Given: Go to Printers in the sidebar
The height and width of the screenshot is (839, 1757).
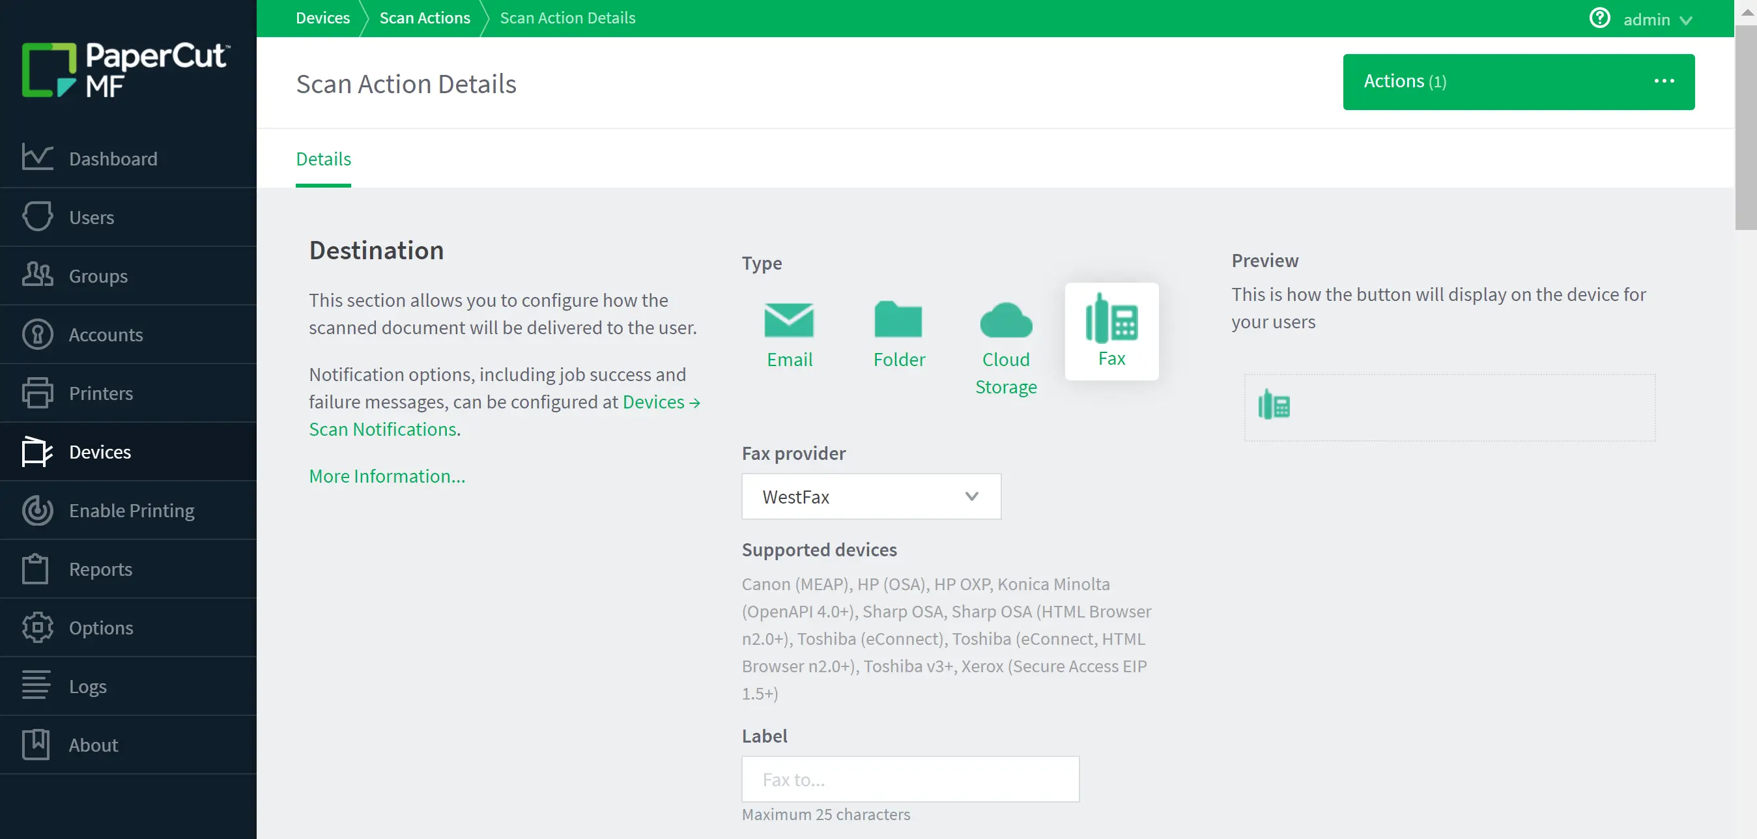Looking at the screenshot, I should 101,393.
